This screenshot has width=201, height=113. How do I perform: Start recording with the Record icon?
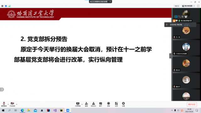pyautogui.click(x=109, y=104)
